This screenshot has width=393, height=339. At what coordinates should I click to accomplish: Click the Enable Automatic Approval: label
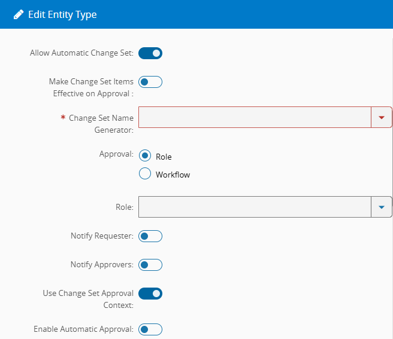click(x=83, y=329)
